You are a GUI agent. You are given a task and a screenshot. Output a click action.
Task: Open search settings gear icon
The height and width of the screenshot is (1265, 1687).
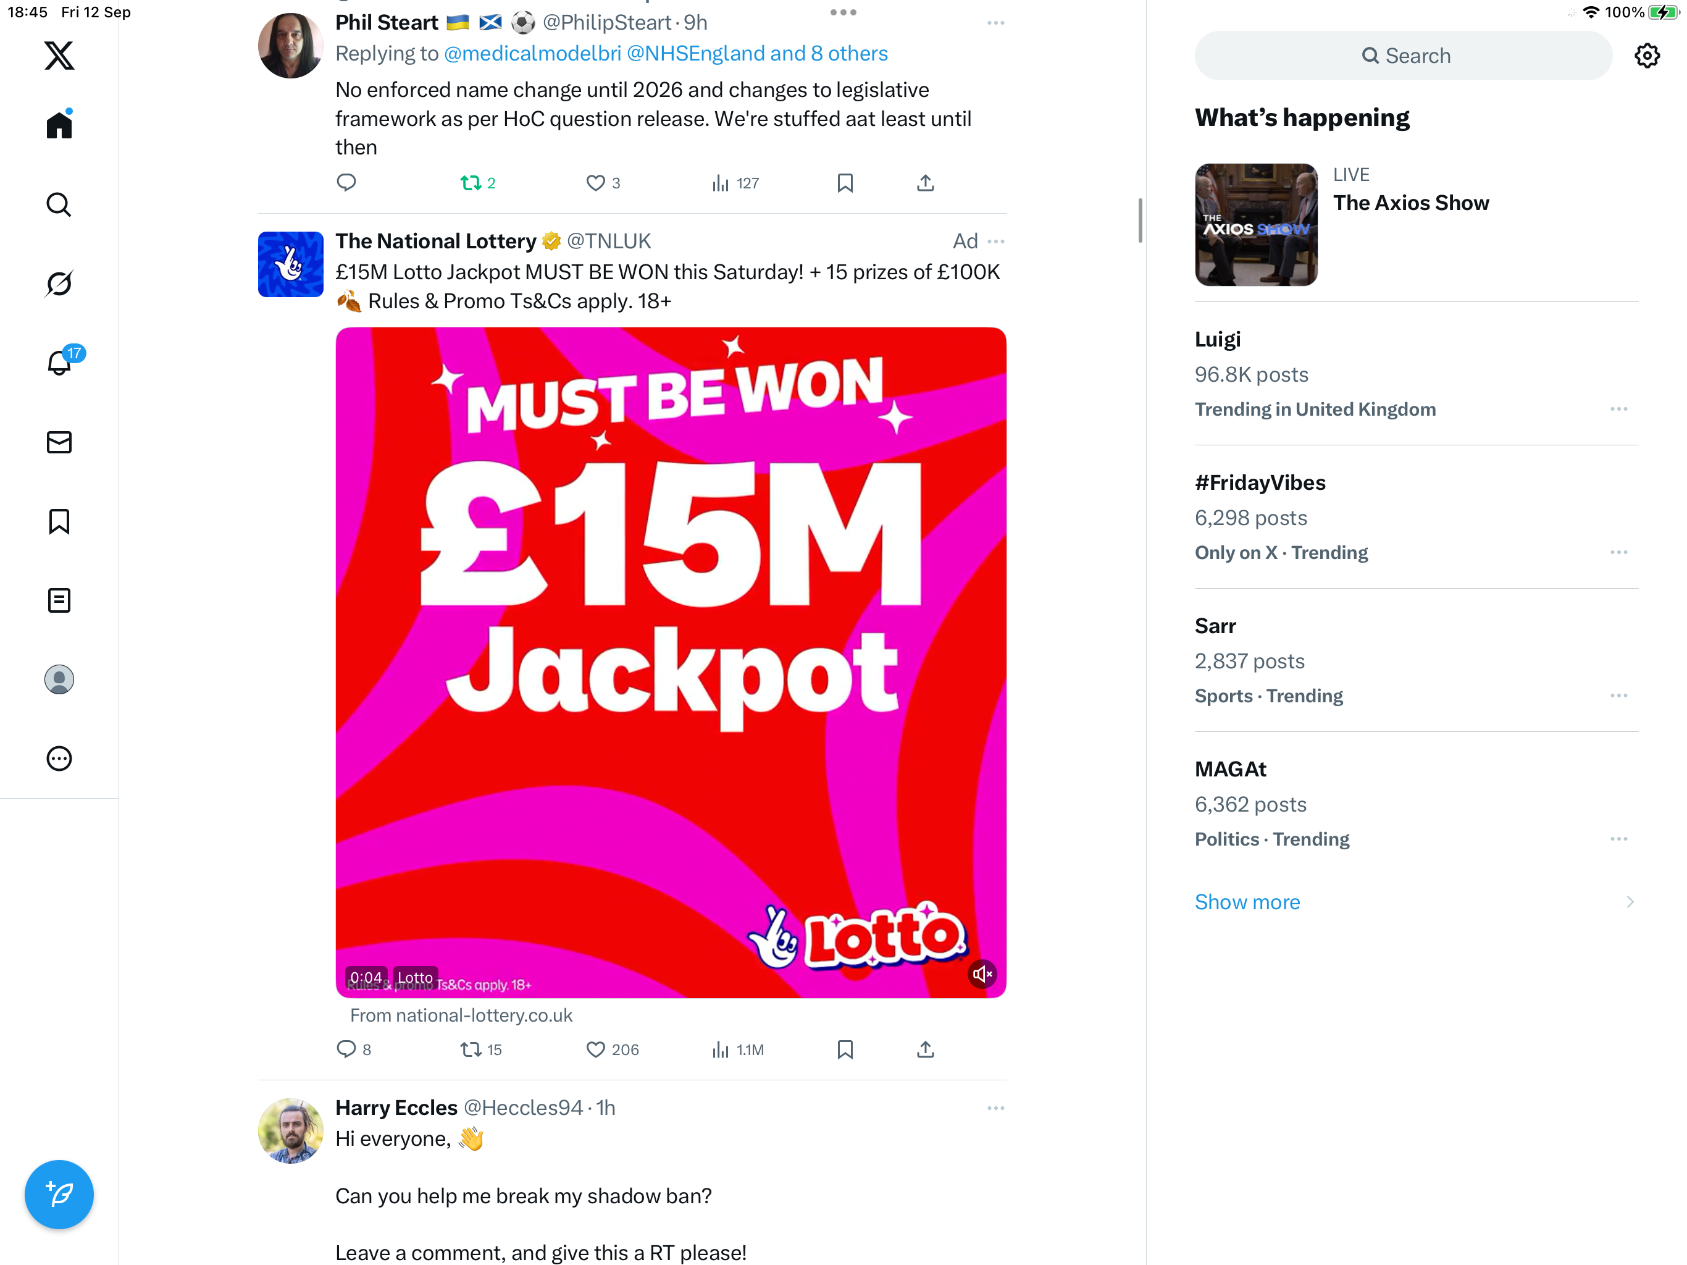pos(1647,56)
